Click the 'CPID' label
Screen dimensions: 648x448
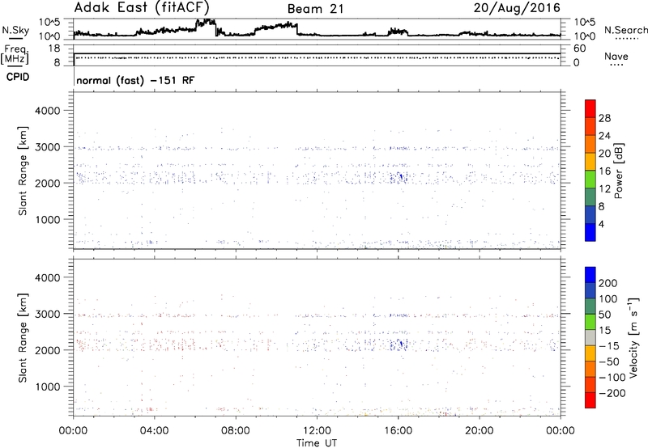(18, 77)
